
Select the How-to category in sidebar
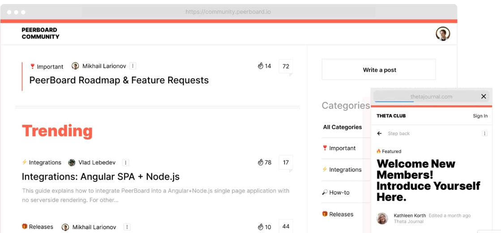(336, 192)
